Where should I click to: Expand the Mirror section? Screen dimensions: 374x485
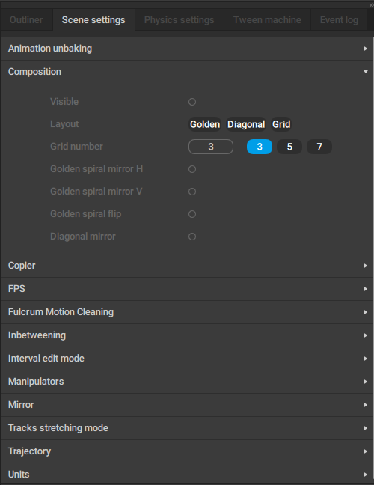click(186, 405)
